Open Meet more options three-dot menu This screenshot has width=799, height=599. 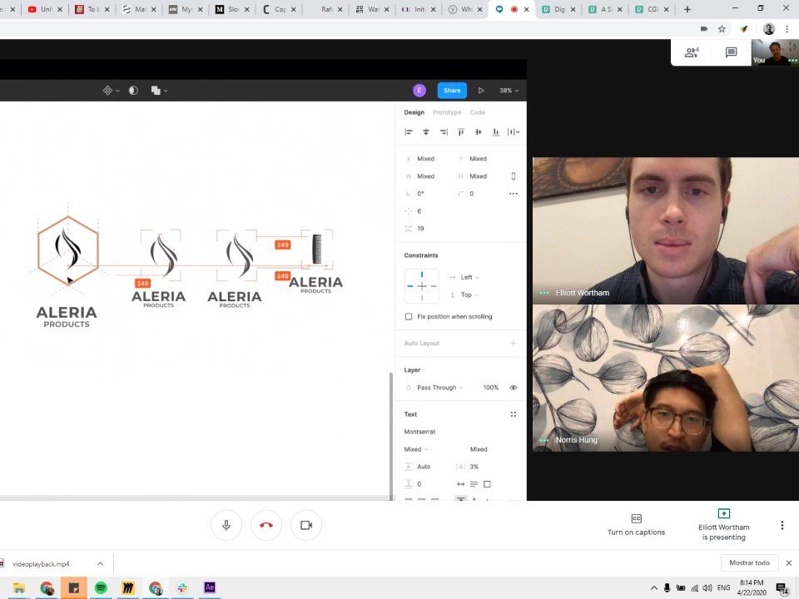(x=782, y=525)
